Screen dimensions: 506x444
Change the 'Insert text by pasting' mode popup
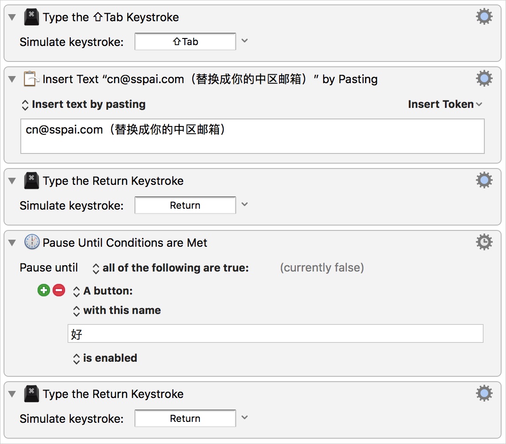point(84,104)
